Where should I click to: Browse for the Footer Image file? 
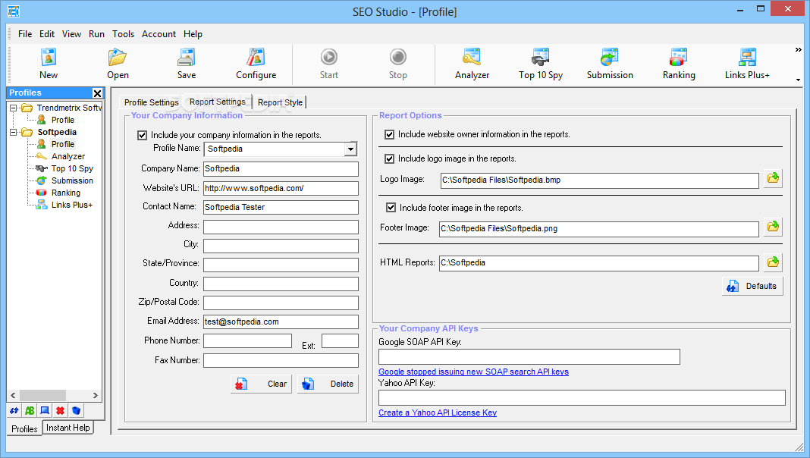(x=773, y=227)
